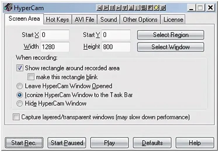Image resolution: width=219 pixels, height=152 pixels.
Task: Restore settings with the Defaults button
Action: point(152,143)
